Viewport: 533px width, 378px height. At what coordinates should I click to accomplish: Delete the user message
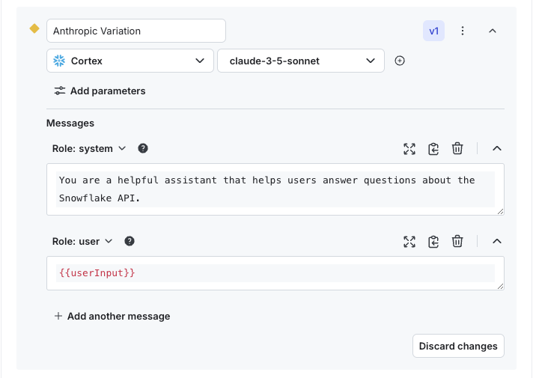tap(457, 241)
